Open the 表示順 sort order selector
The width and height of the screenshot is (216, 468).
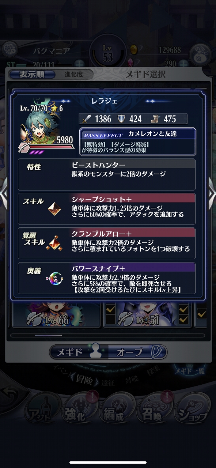[32, 74]
